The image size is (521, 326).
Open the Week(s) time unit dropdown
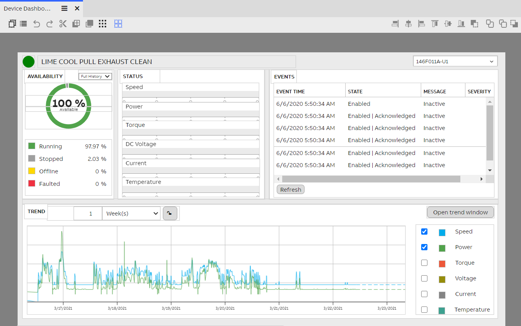[x=131, y=213]
